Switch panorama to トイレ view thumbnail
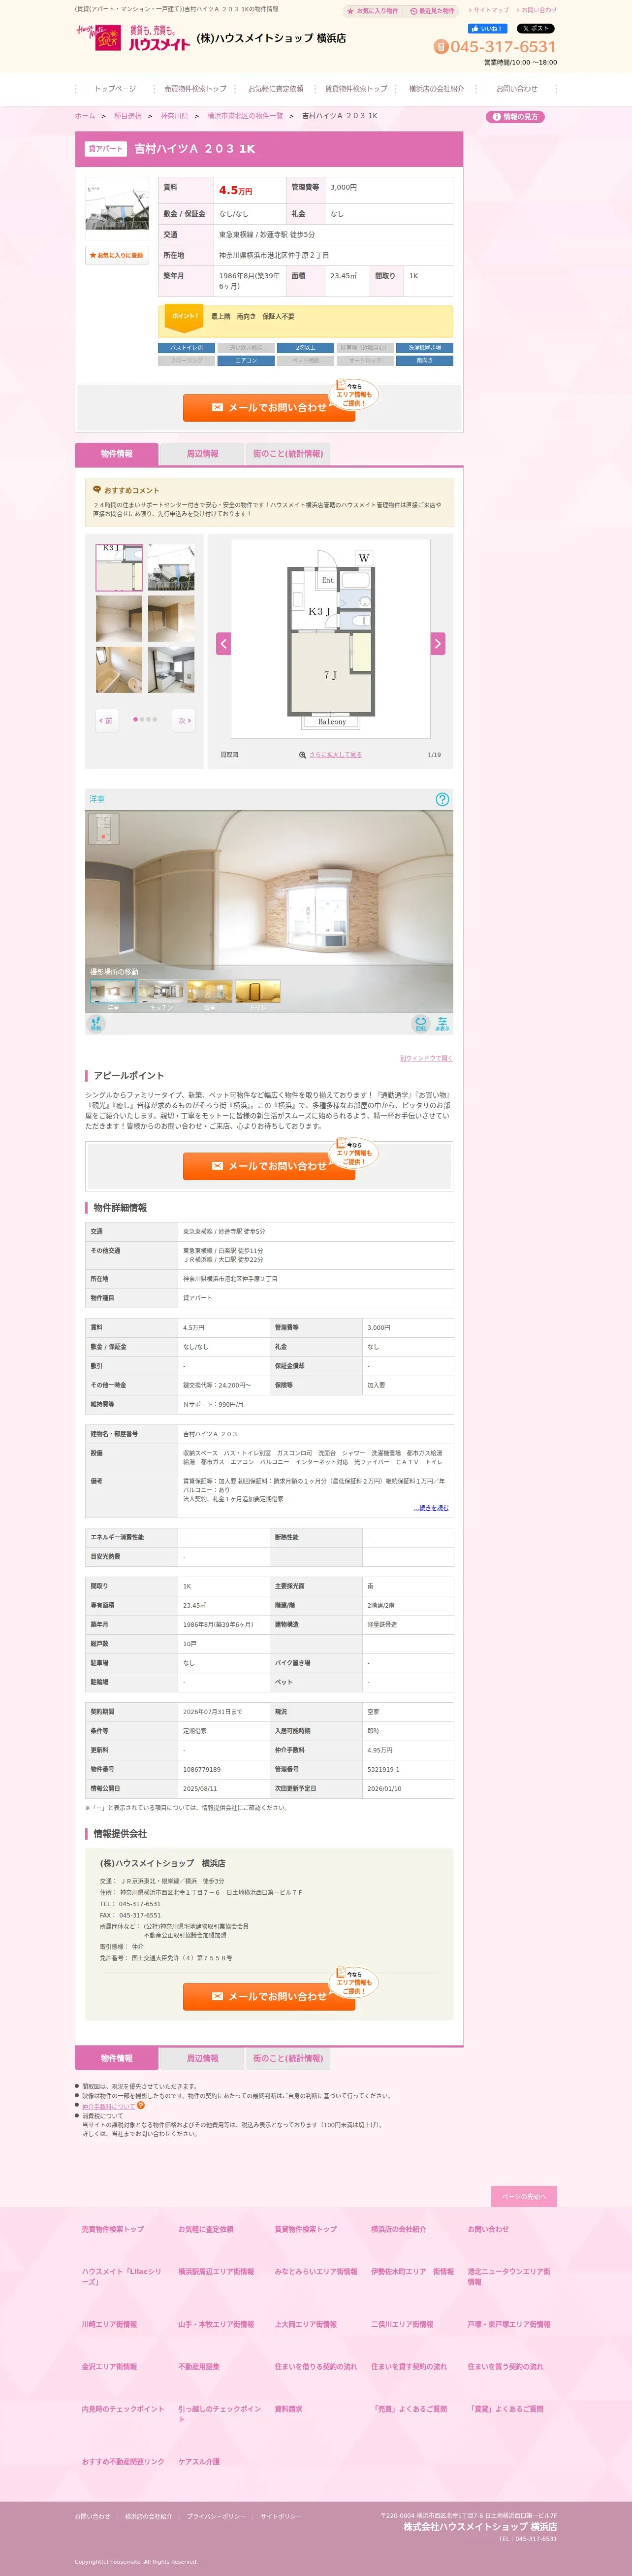Viewport: 632px width, 2576px height. [x=257, y=991]
